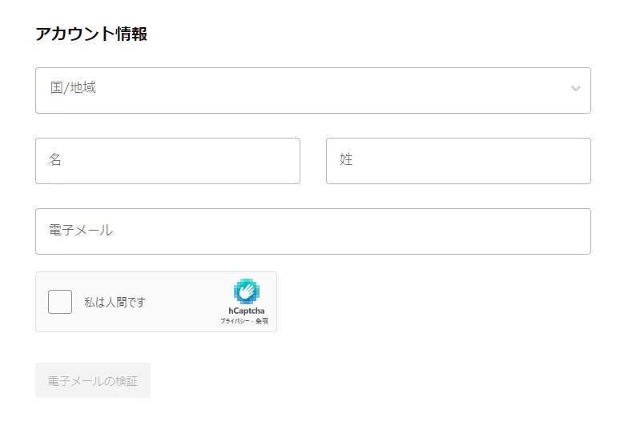Viewport: 620px width, 446px height.
Task: Click the chevron arrow in 国/地域 field
Action: coord(576,89)
